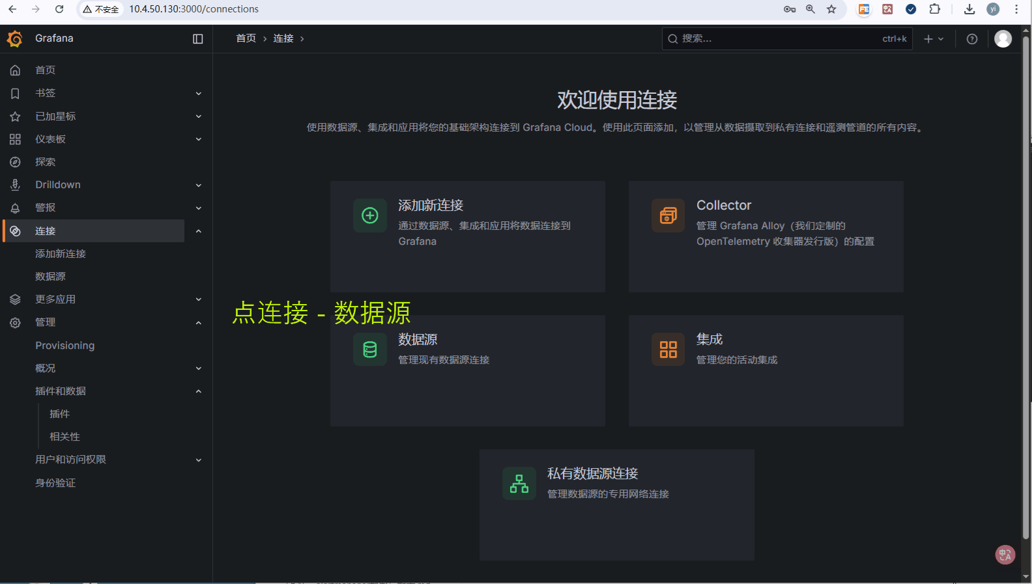Click the browser password key icon
Image resolution: width=1032 pixels, height=584 pixels.
tap(790, 9)
